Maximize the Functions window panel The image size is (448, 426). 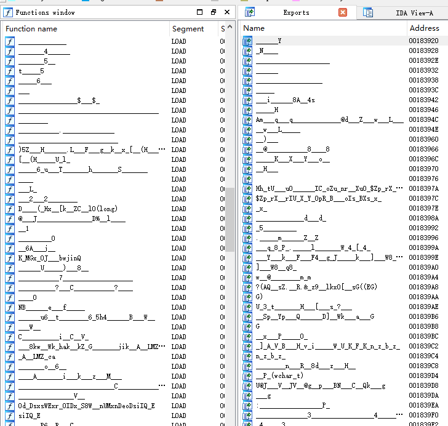[200, 12]
